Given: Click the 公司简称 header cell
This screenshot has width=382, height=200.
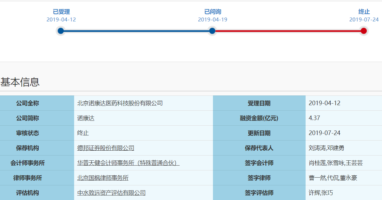Looking at the screenshot, I should 37,118.
